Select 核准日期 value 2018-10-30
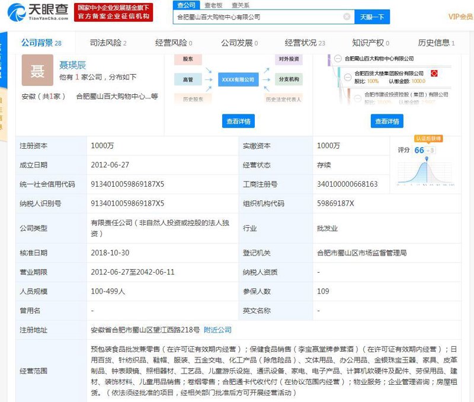Screen dimensions: 474x402 110,253
